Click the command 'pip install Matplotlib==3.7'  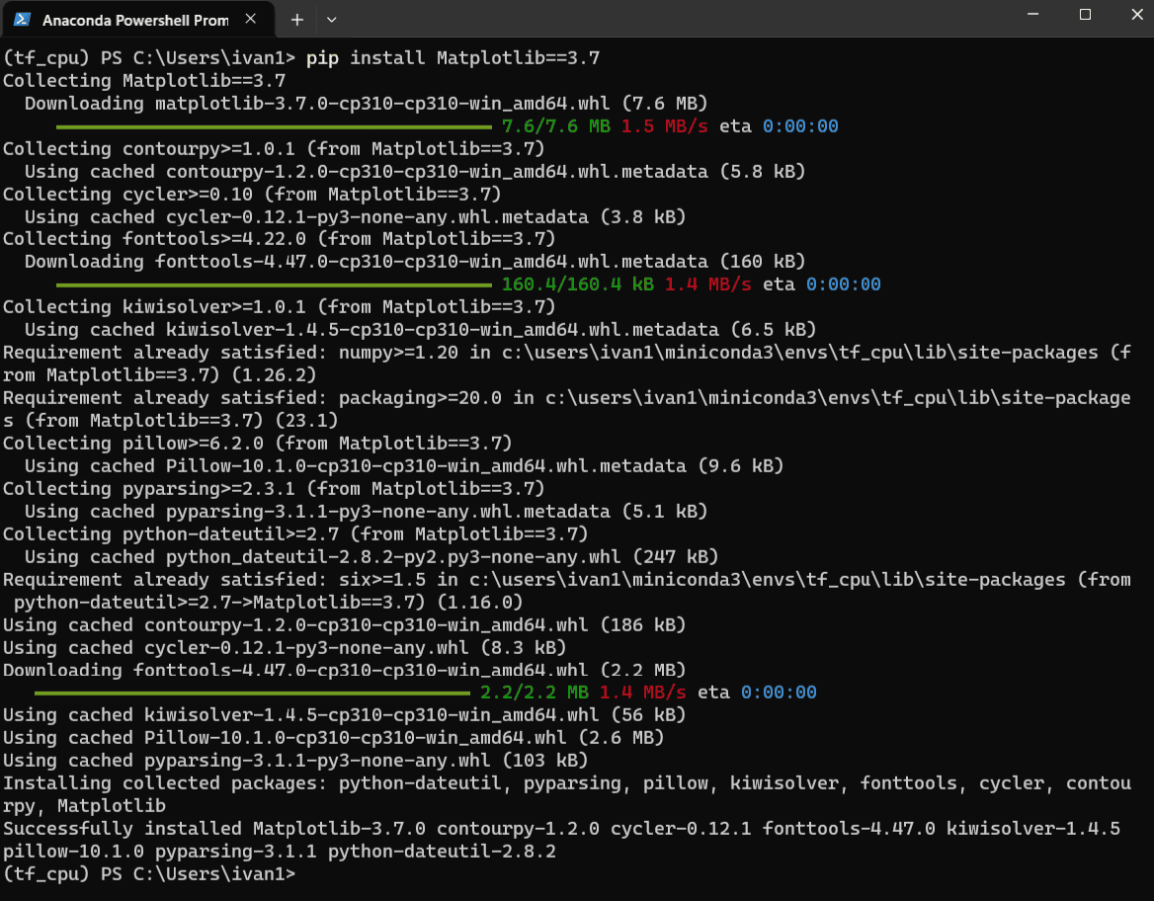(x=453, y=57)
